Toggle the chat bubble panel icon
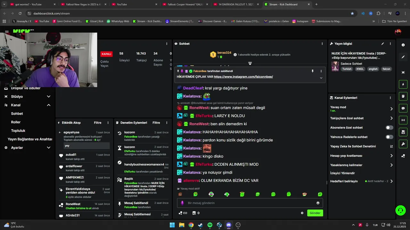Screen dimensions: 410x230 click(x=403, y=108)
